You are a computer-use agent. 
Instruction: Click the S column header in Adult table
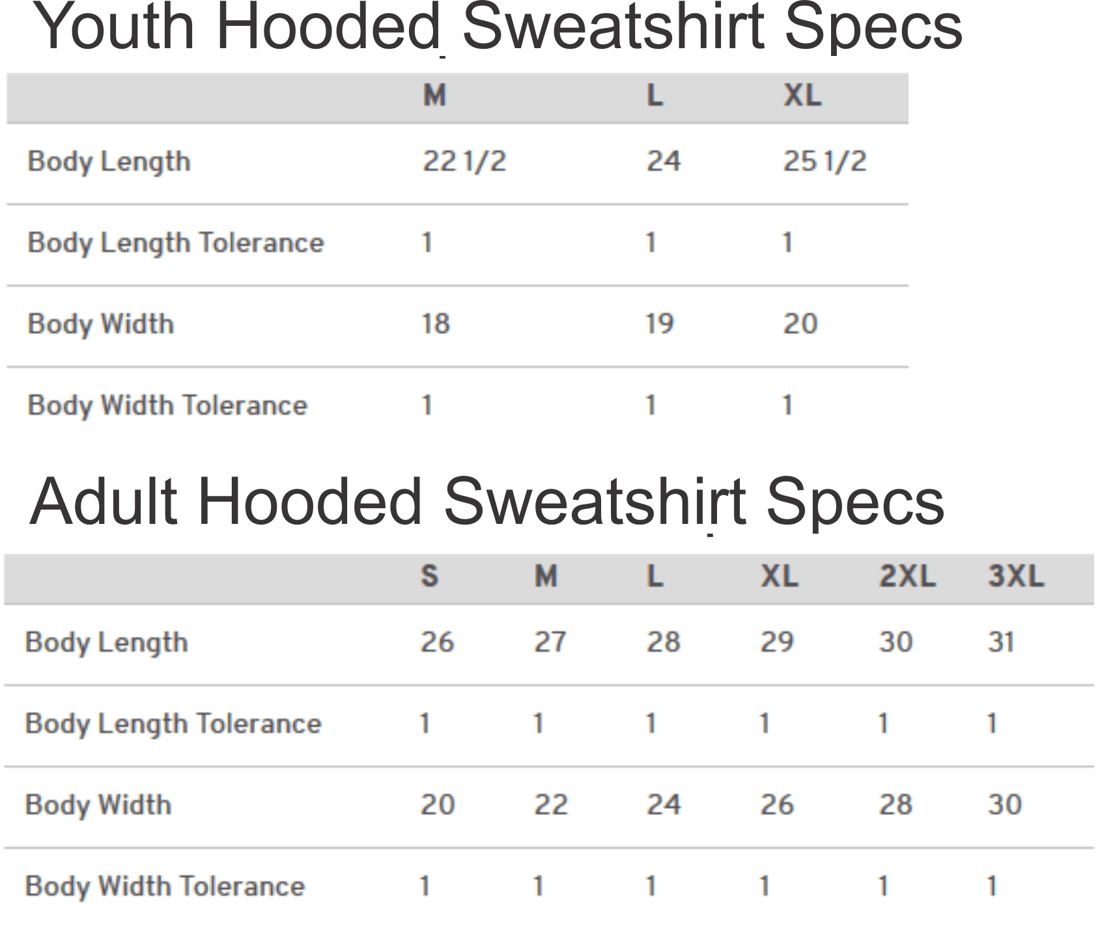point(429,577)
